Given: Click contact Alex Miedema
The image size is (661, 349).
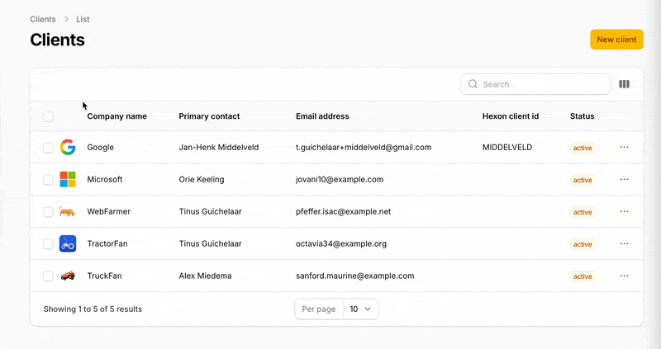Looking at the screenshot, I should pyautogui.click(x=205, y=276).
